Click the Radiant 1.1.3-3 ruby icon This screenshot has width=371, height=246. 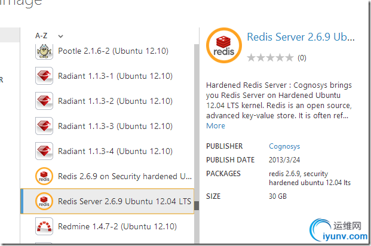(x=44, y=126)
